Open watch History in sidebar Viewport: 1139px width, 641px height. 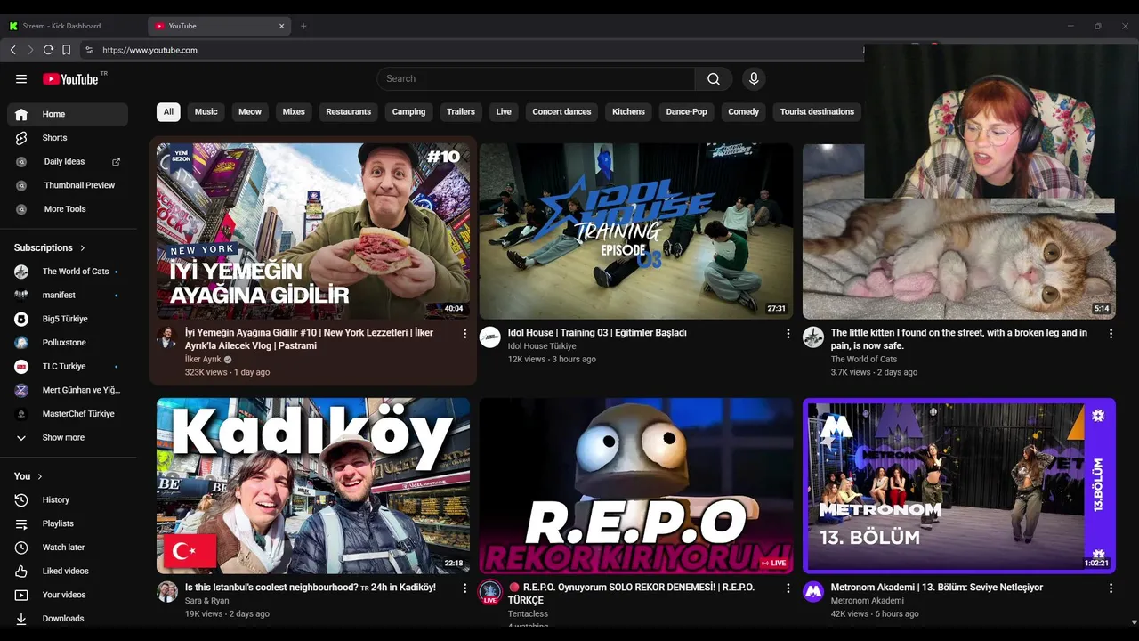click(68, 500)
